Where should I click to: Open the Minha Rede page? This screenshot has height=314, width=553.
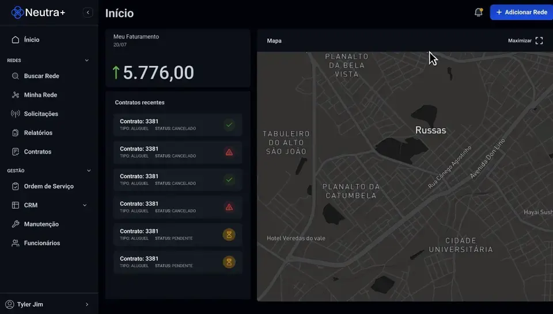pos(40,95)
